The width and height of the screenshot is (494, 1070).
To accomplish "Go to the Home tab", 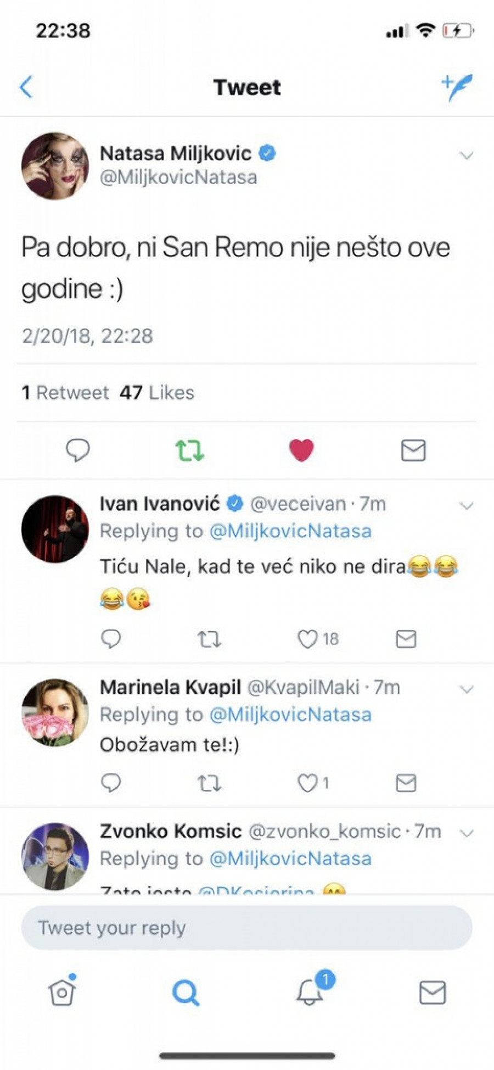I will [x=62, y=992].
